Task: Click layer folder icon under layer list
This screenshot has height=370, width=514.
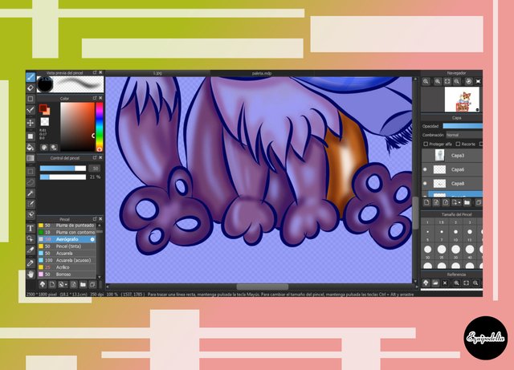Action: 467,202
